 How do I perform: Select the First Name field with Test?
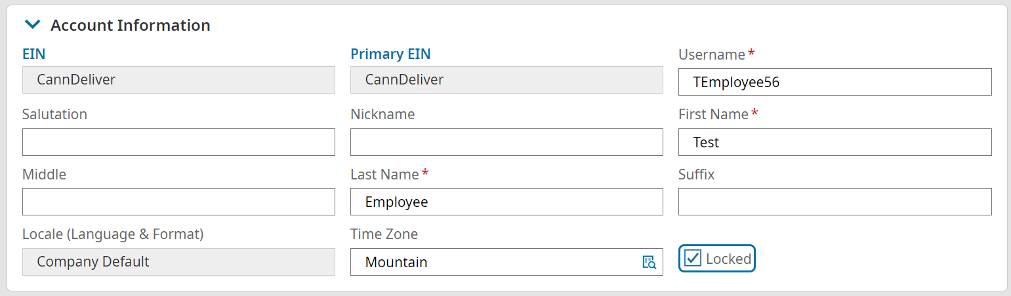tap(835, 142)
